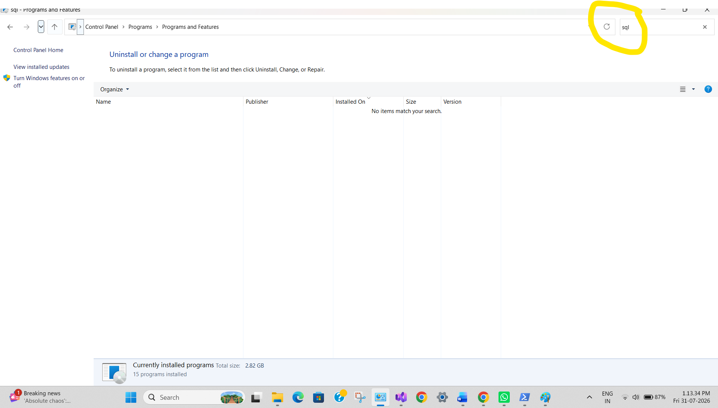Open the recent locations dropdown
The image size is (718, 408).
pos(41,27)
